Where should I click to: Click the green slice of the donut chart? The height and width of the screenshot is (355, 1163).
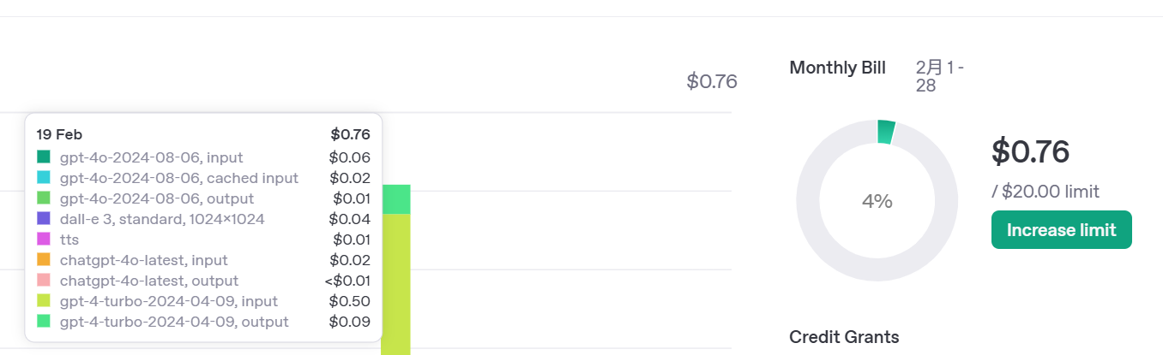coord(886,132)
